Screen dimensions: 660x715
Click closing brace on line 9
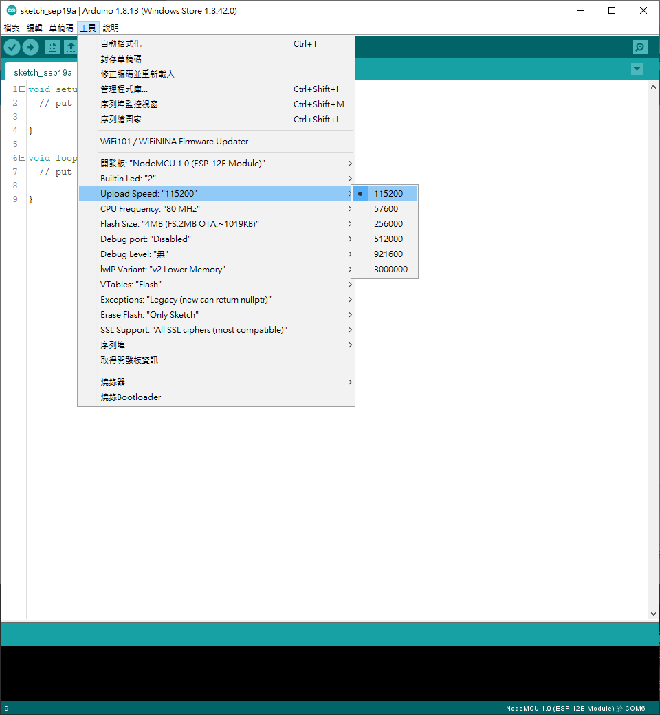pos(30,200)
